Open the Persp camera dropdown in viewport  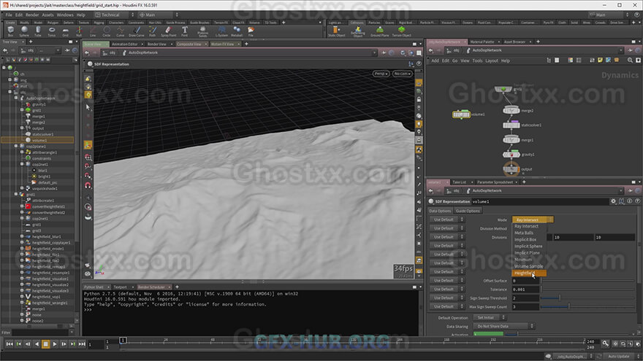(381, 74)
